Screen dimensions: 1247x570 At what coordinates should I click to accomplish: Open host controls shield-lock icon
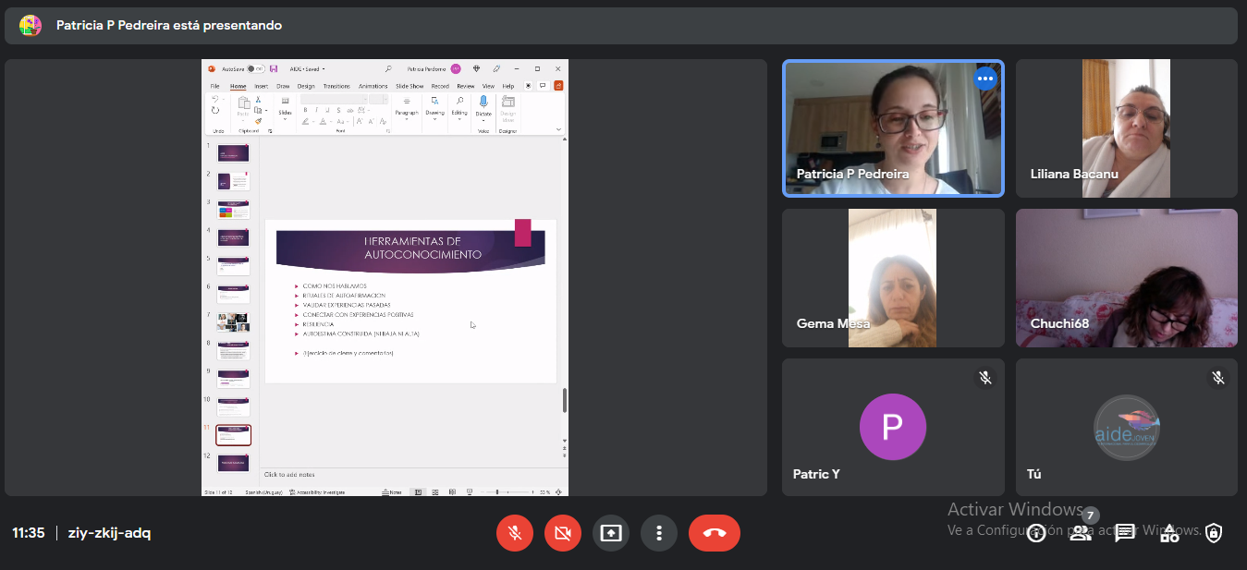click(1214, 533)
